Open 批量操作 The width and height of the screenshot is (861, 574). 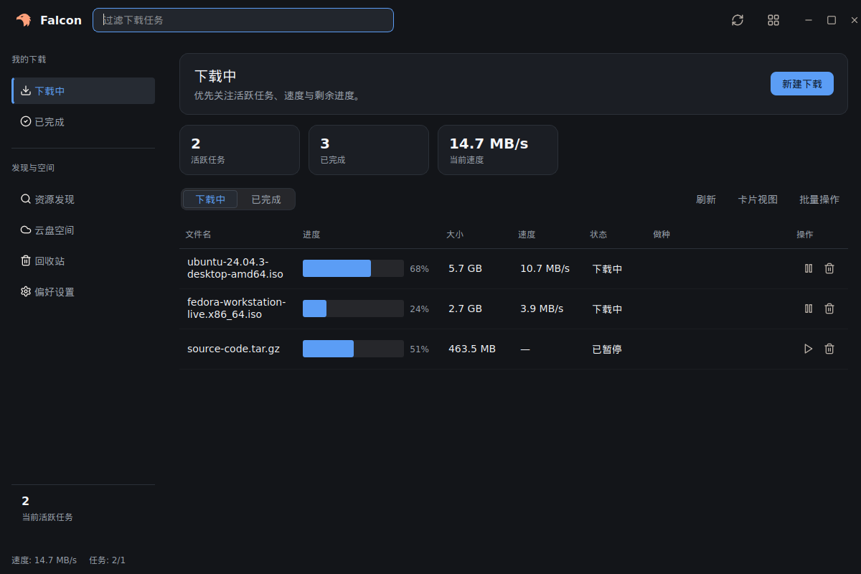[x=819, y=199]
